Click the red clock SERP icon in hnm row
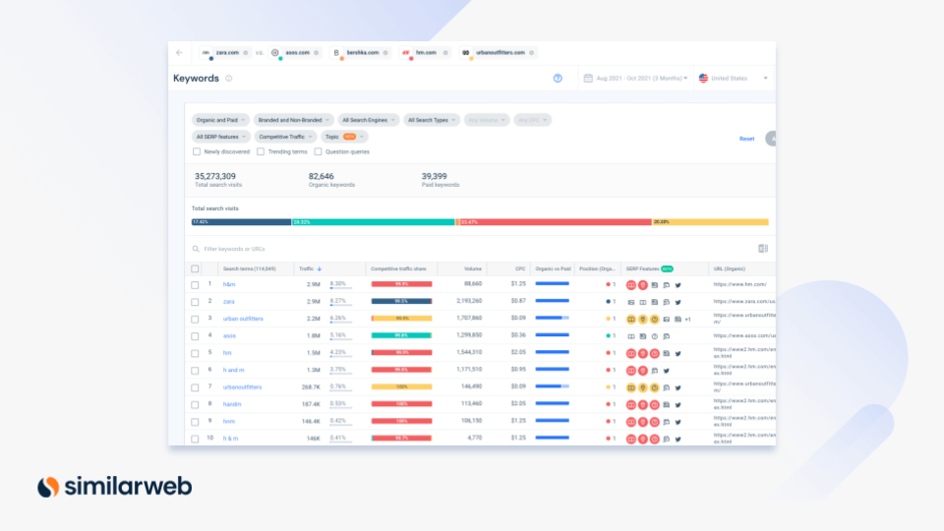The width and height of the screenshot is (944, 531). (x=655, y=422)
